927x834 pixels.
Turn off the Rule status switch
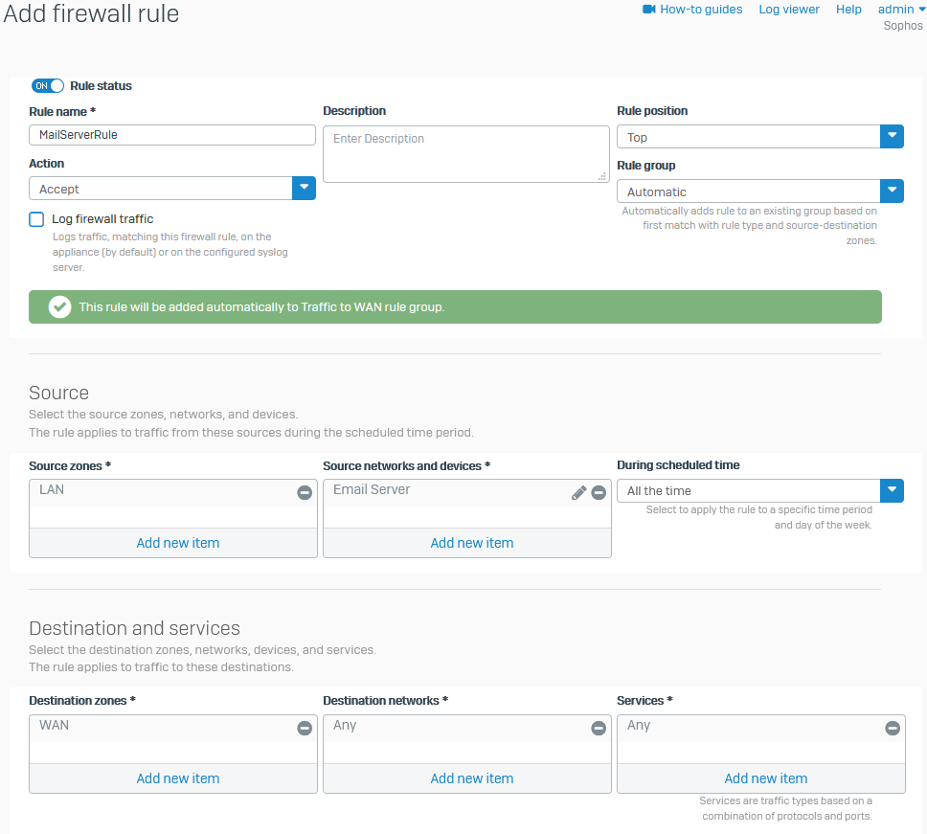tap(47, 85)
